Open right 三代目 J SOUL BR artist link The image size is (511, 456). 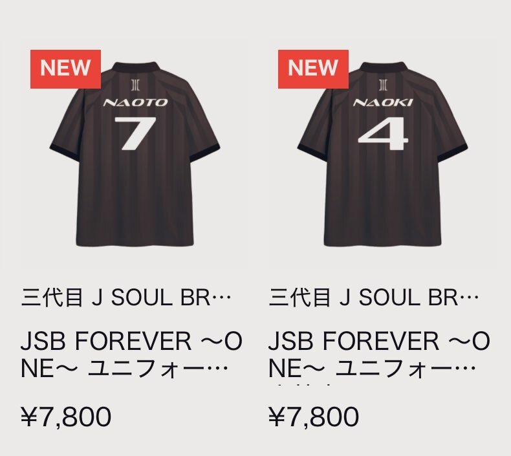tap(373, 298)
